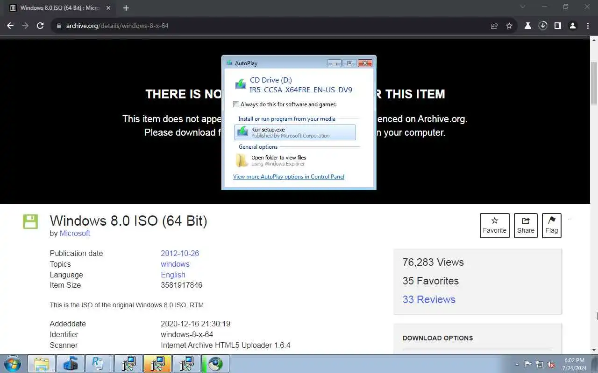Click the identifier windows-8-x-64 text
Image resolution: width=598 pixels, height=373 pixels.
click(x=187, y=334)
